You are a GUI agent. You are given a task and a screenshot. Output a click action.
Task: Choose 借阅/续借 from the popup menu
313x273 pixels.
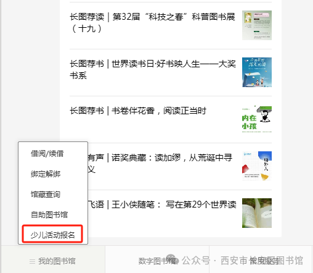click(47, 154)
